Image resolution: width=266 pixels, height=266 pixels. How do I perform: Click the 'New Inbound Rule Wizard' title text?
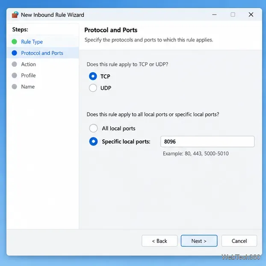[x=53, y=15]
